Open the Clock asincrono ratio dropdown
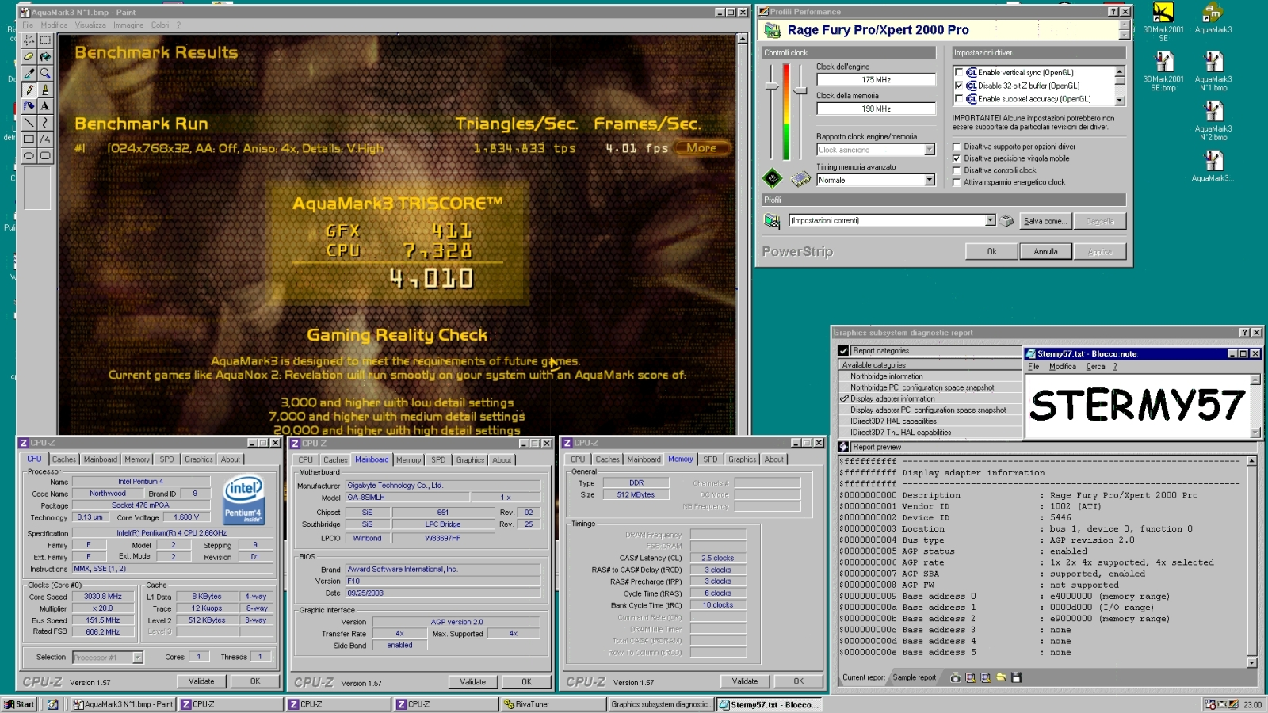Image resolution: width=1268 pixels, height=713 pixels. pyautogui.click(x=930, y=150)
